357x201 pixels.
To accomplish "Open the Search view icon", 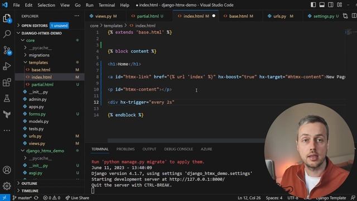I will [x=7, y=34].
